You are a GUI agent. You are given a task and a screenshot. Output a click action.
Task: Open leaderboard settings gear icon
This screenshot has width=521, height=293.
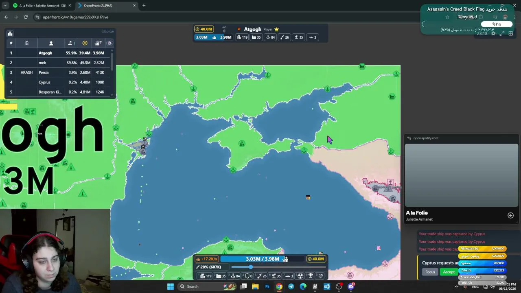click(109, 43)
